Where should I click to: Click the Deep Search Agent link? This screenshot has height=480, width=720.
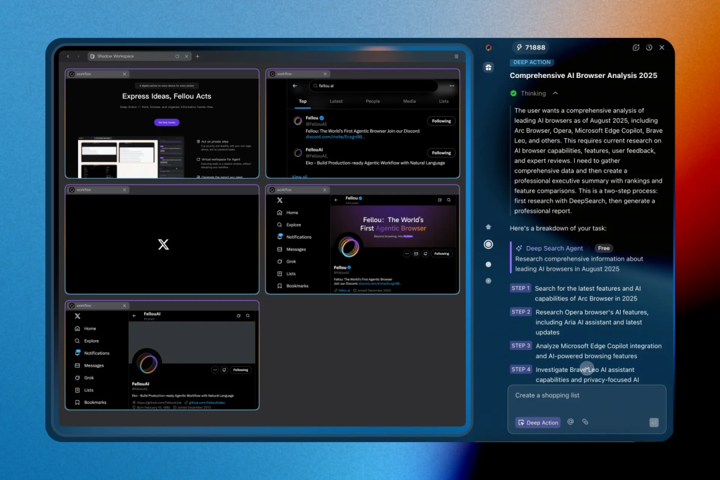click(554, 248)
